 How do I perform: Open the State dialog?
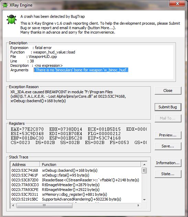[x=168, y=174]
